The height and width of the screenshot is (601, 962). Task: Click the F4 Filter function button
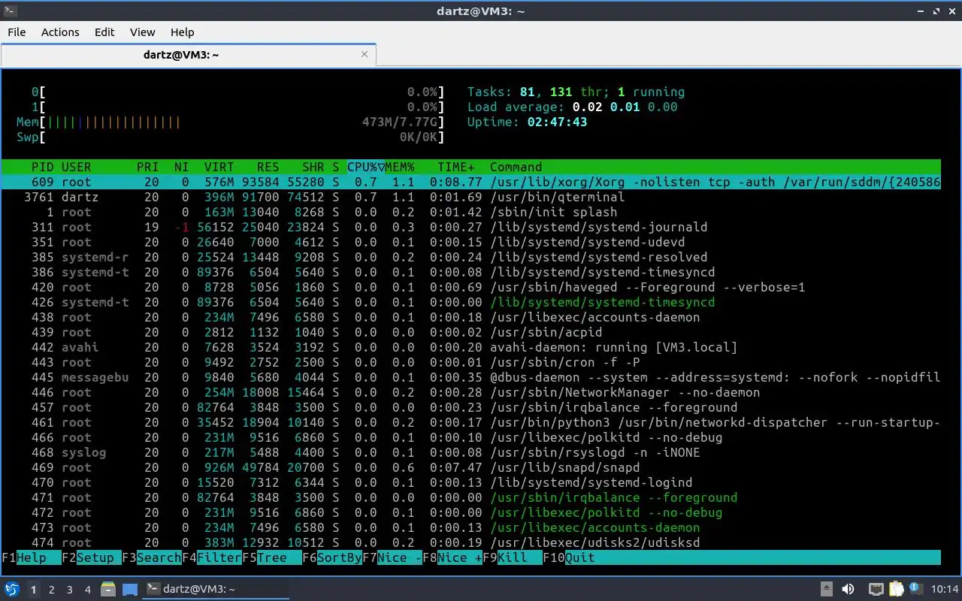pyautogui.click(x=211, y=557)
